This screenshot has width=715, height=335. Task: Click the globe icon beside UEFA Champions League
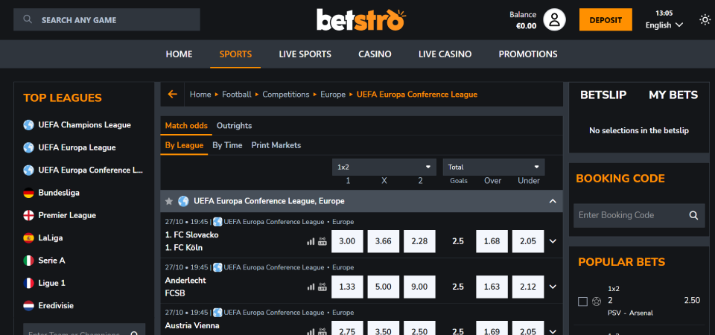coord(29,125)
